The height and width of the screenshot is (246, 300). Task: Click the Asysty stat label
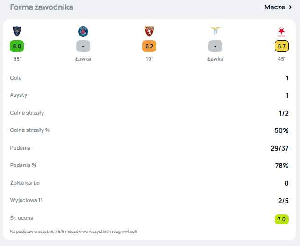click(x=19, y=95)
